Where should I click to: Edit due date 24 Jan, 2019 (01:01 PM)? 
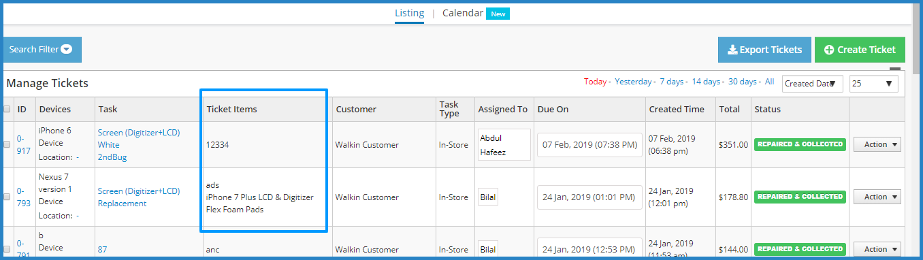click(x=589, y=197)
